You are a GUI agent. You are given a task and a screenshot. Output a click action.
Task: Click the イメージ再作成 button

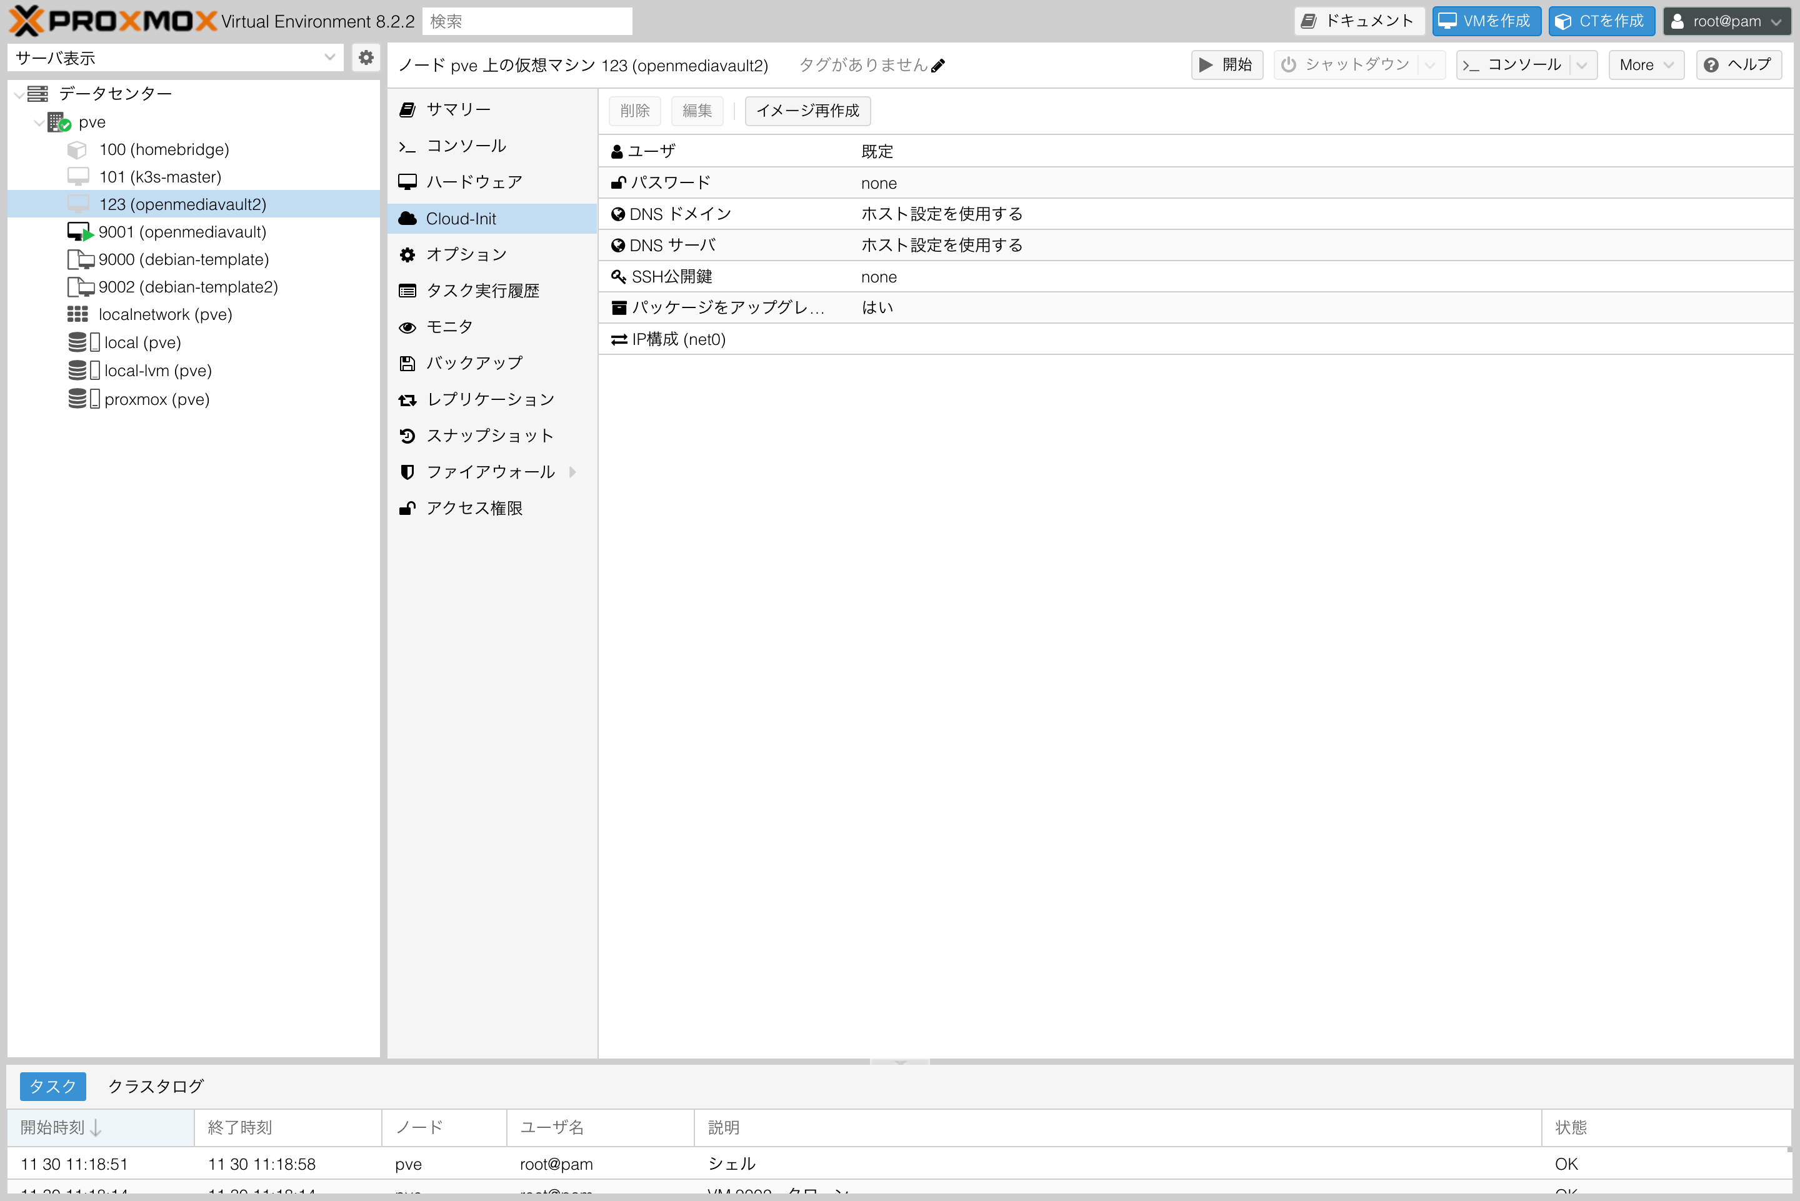click(x=807, y=111)
